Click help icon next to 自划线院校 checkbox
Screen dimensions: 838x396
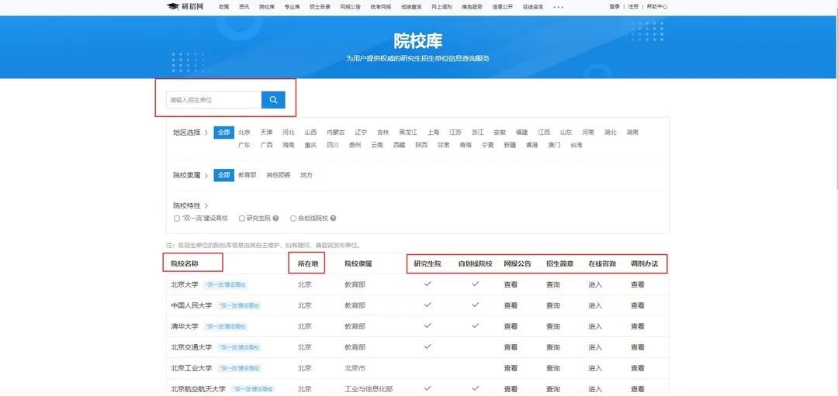333,219
